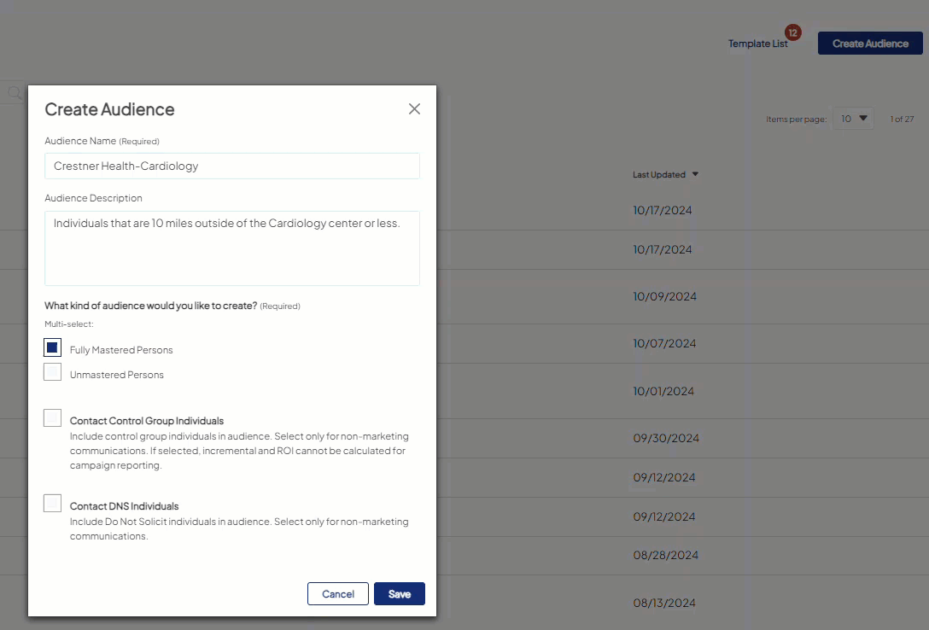Screen dimensions: 929x630
Task: Select the row dated 09/30/2024
Action: pos(666,439)
